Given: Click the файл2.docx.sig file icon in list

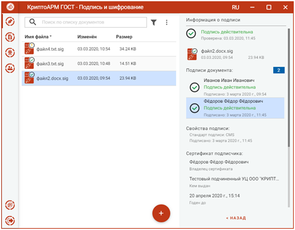Looking at the screenshot, I should [x=29, y=77].
